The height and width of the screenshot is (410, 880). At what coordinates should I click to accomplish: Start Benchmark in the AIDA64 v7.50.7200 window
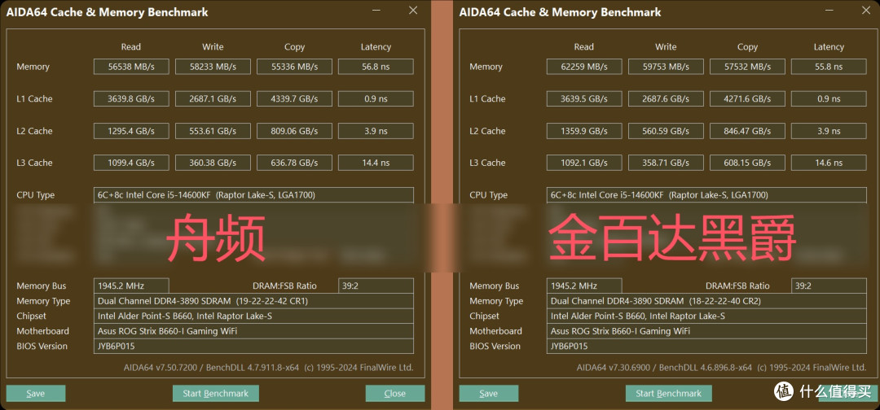[215, 393]
